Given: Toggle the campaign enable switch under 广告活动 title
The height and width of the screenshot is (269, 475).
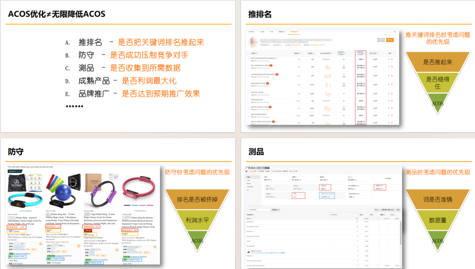Looking at the screenshot, I should pos(247,172).
